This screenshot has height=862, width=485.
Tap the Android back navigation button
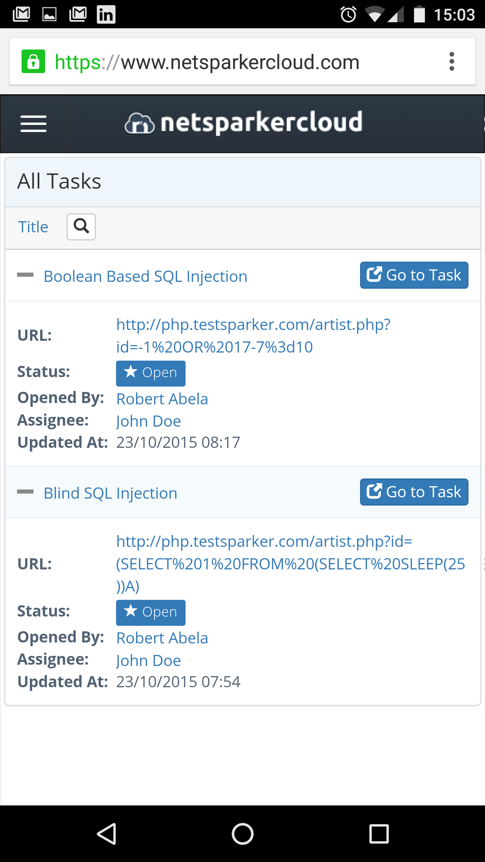pos(107,834)
